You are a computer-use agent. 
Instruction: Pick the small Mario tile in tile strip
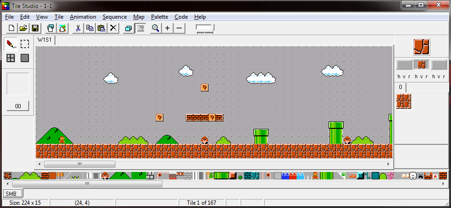point(315,176)
